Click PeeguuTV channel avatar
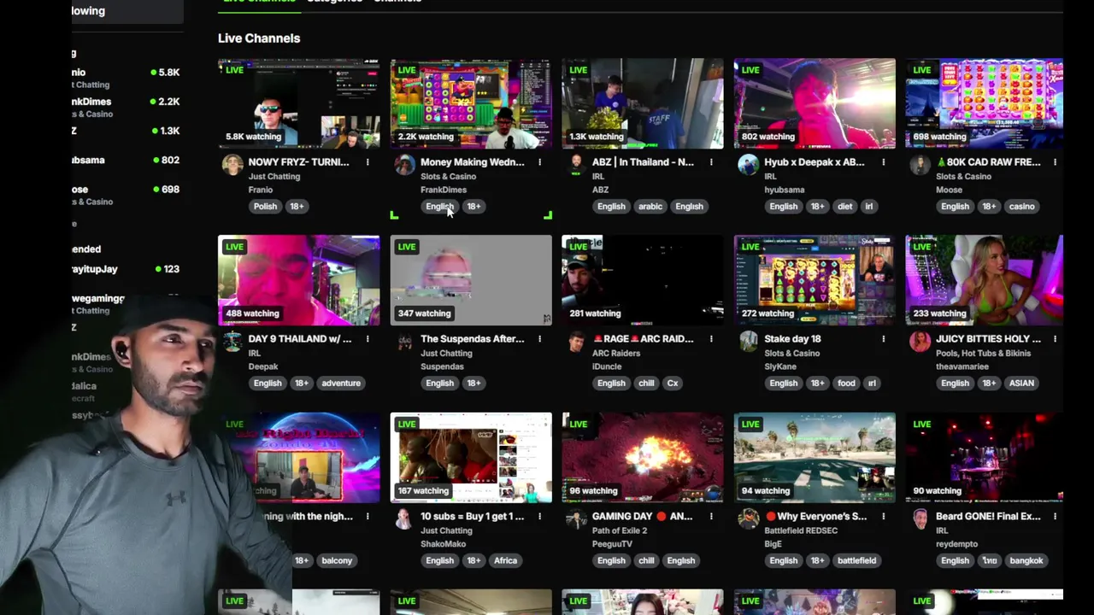 [x=576, y=519]
